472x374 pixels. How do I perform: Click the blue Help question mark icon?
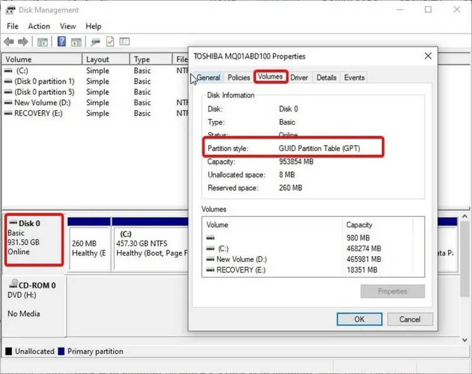point(61,42)
